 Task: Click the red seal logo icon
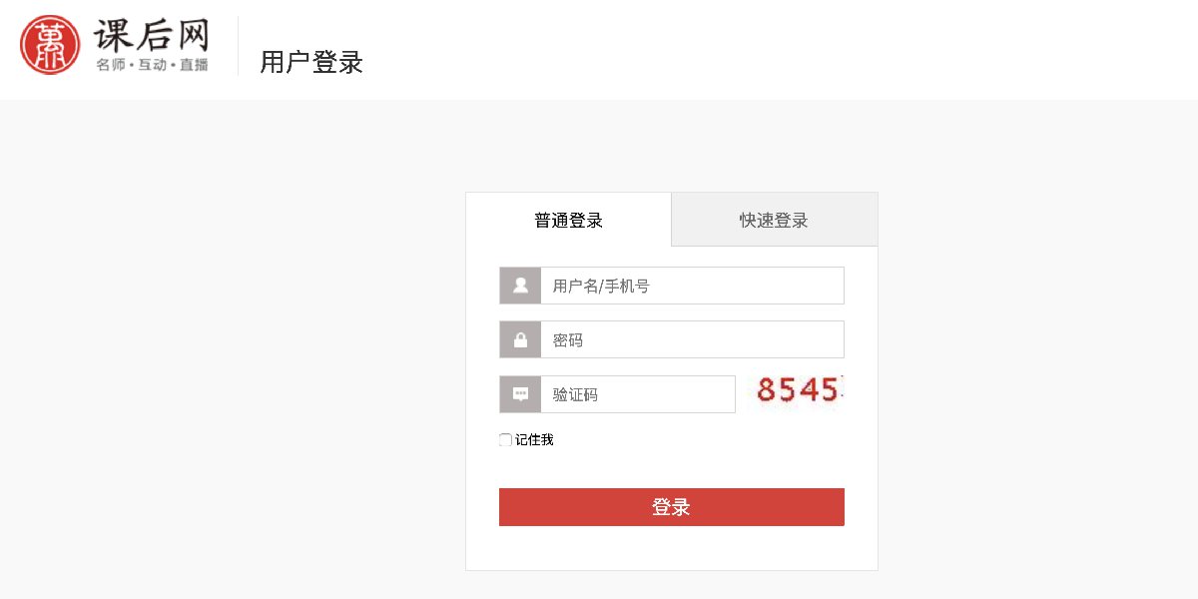(x=50, y=46)
